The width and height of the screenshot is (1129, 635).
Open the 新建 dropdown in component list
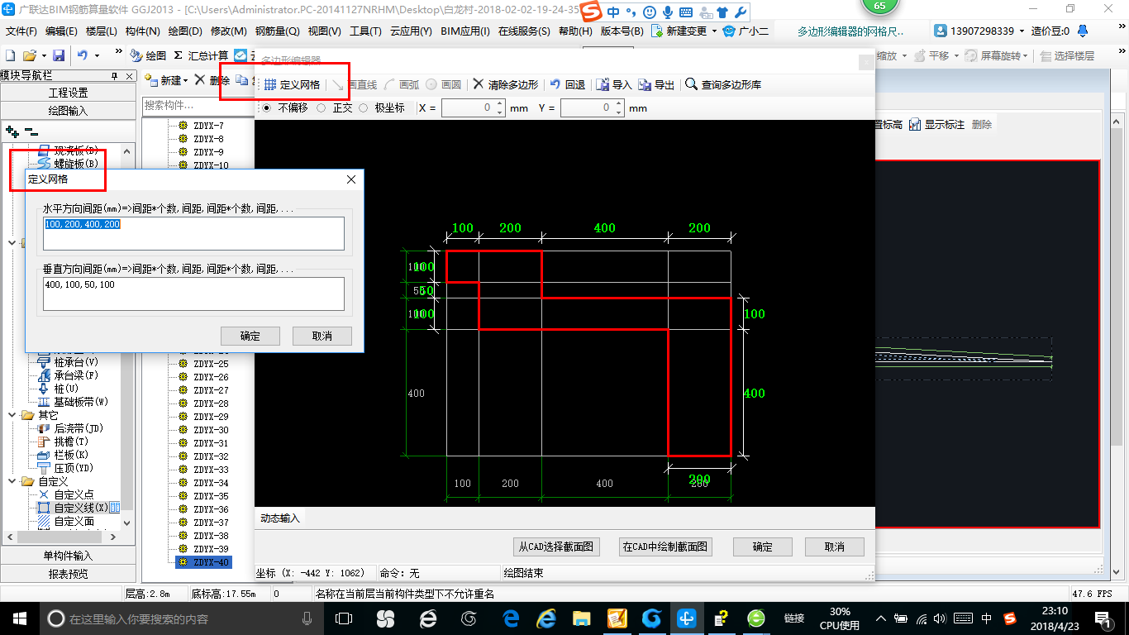pyautogui.click(x=185, y=81)
